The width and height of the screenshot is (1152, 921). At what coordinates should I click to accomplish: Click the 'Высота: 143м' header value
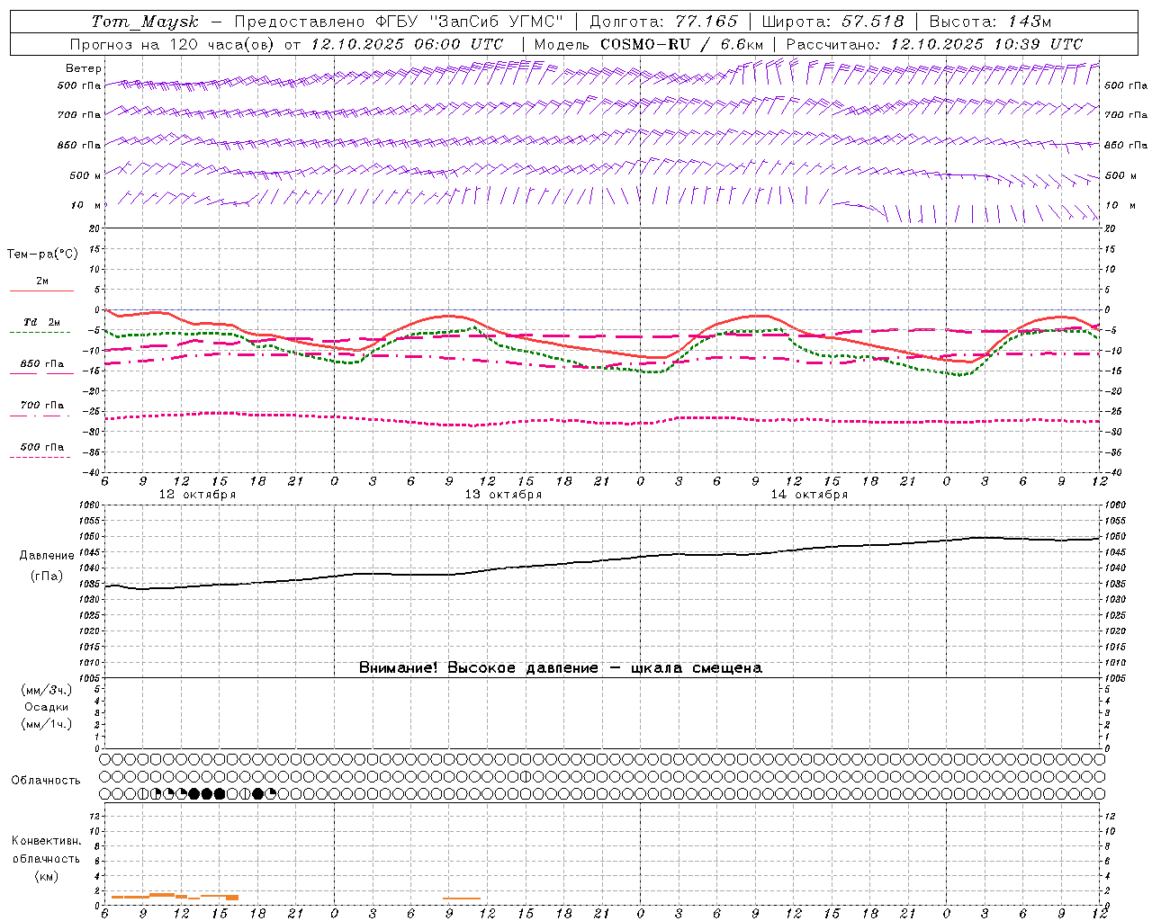coord(990,22)
